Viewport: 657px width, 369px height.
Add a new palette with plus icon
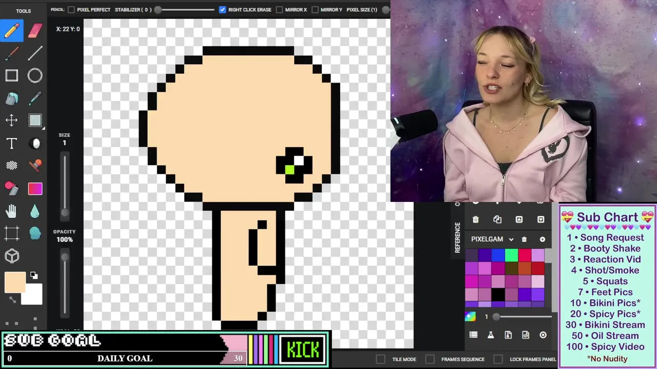(x=542, y=239)
